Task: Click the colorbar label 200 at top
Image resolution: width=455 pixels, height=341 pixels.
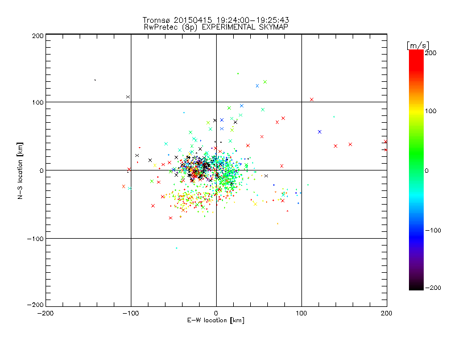Action: coord(431,53)
